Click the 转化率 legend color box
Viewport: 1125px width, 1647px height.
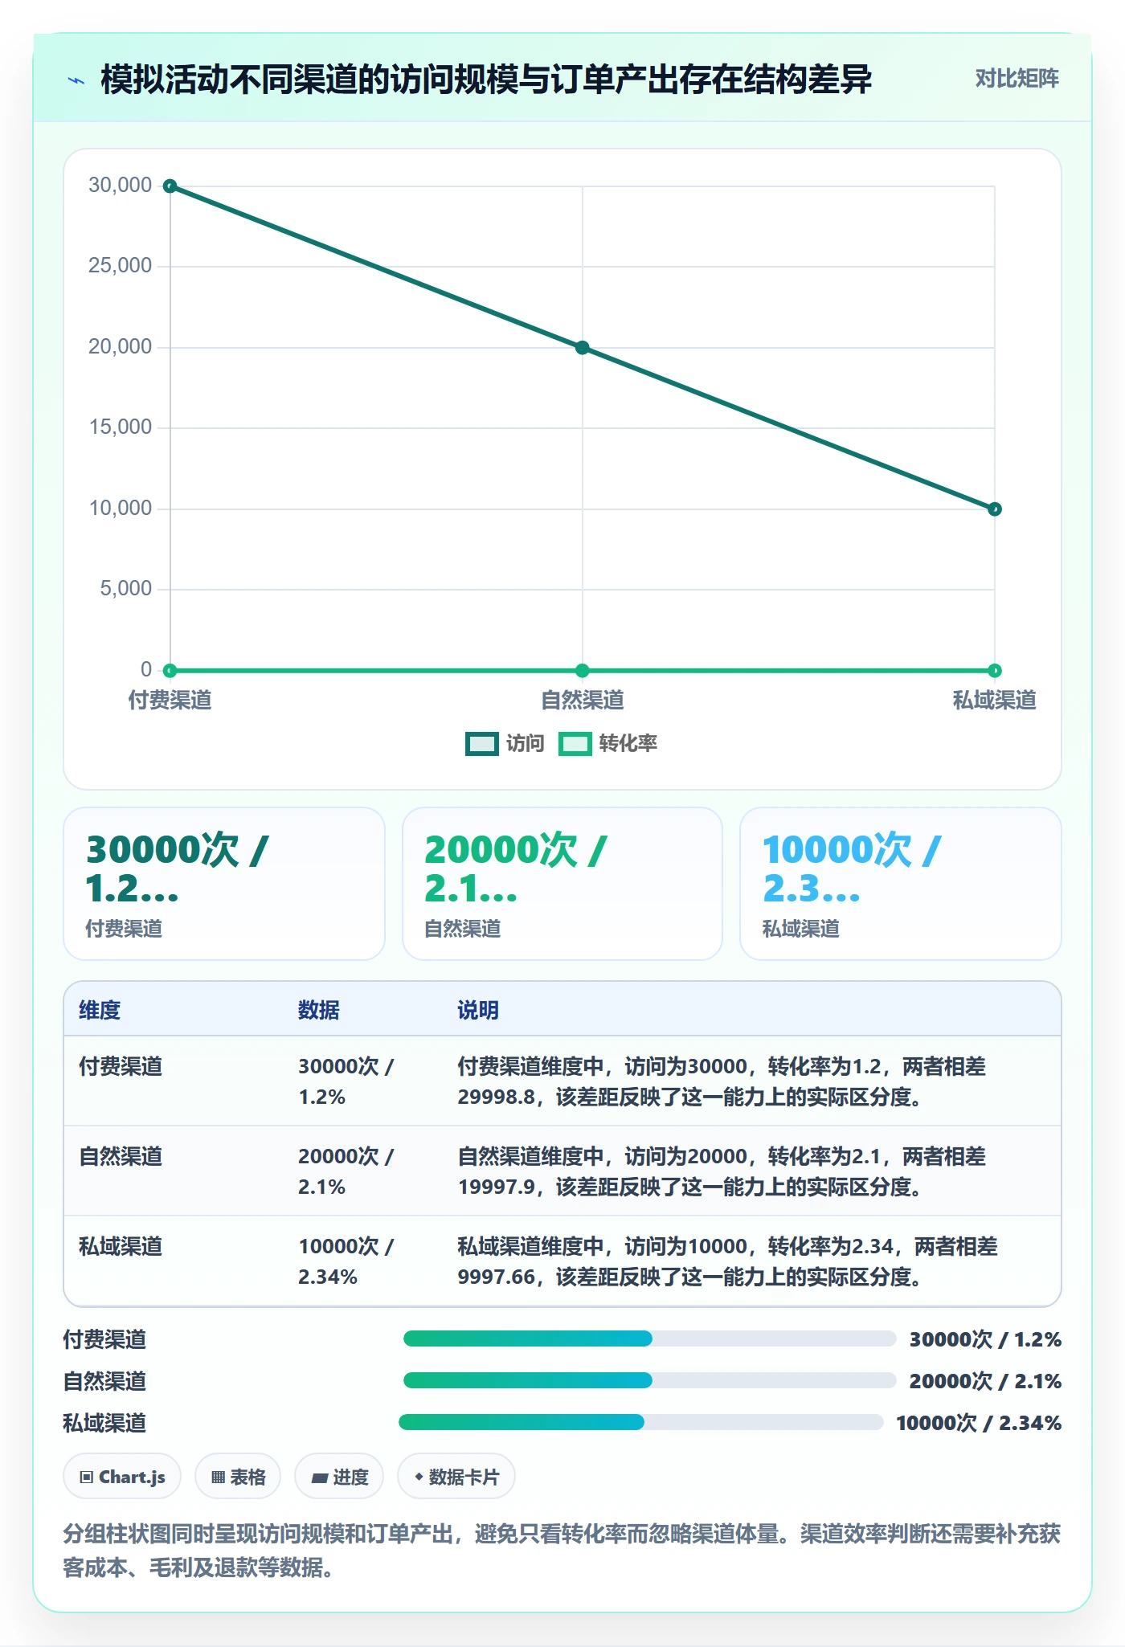tap(575, 744)
